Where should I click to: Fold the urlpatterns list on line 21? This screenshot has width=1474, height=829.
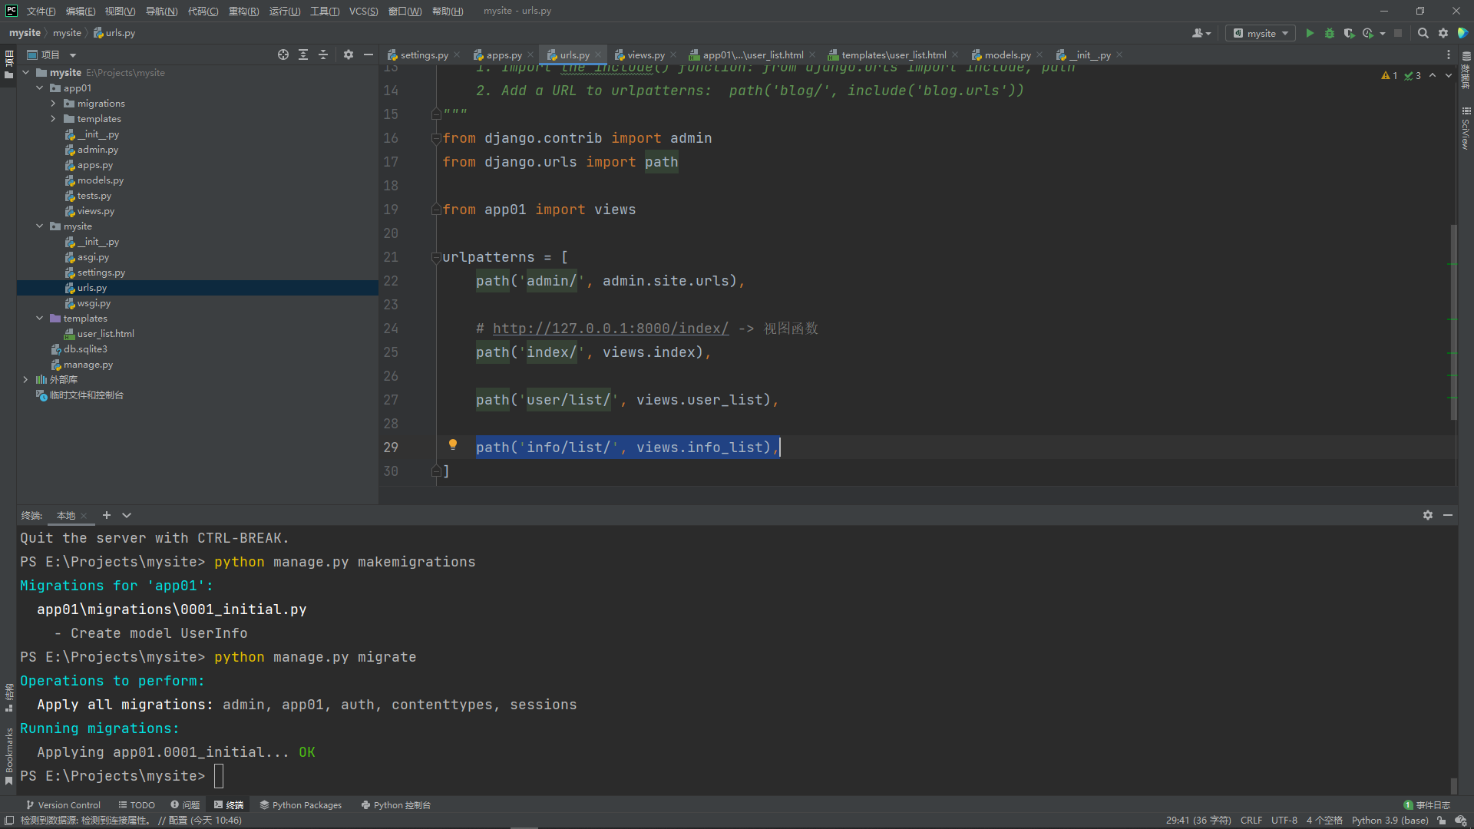click(x=436, y=258)
